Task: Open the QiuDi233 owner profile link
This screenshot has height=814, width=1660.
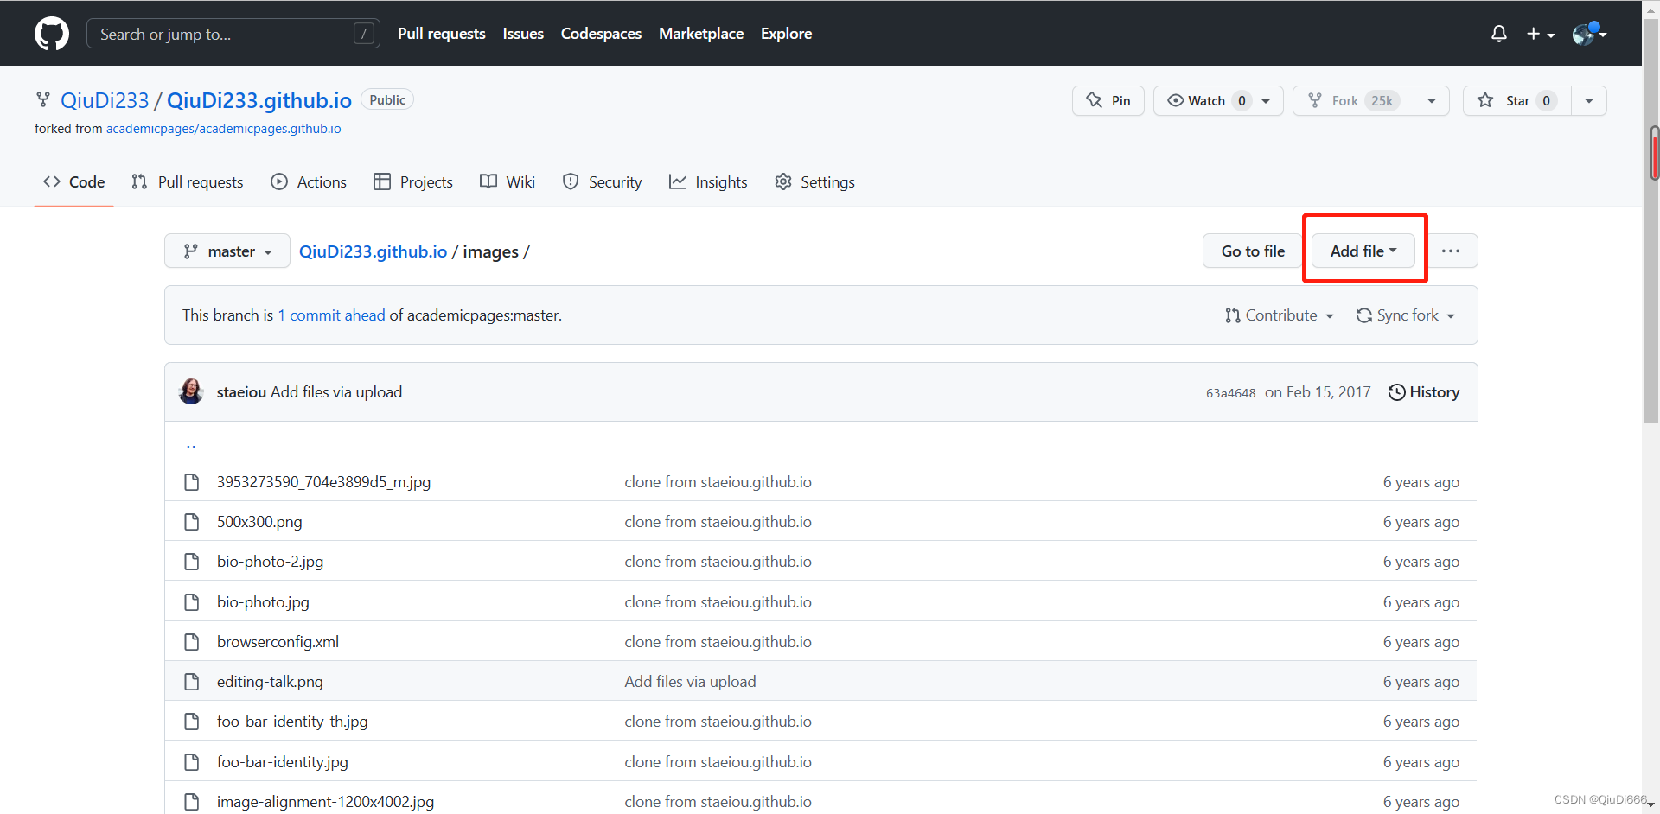Action: (x=105, y=100)
